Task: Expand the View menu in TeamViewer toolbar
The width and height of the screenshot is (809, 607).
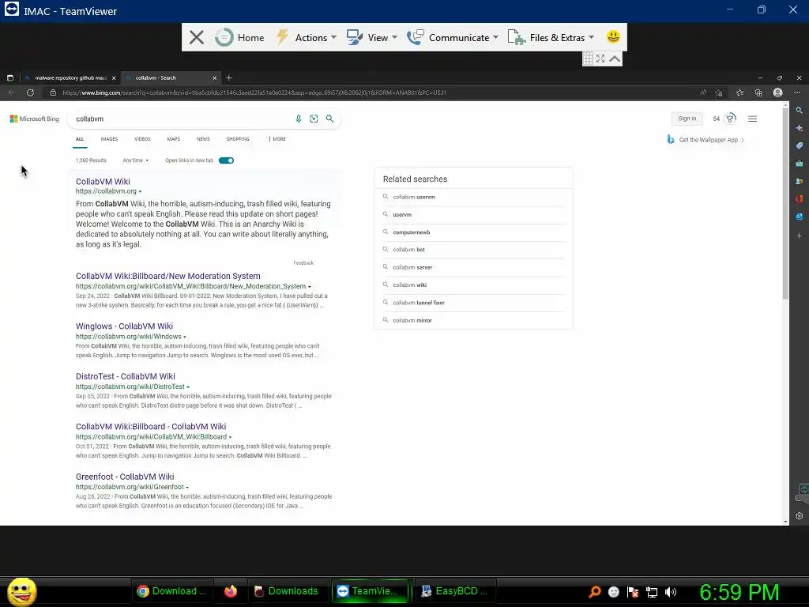Action: coord(372,37)
